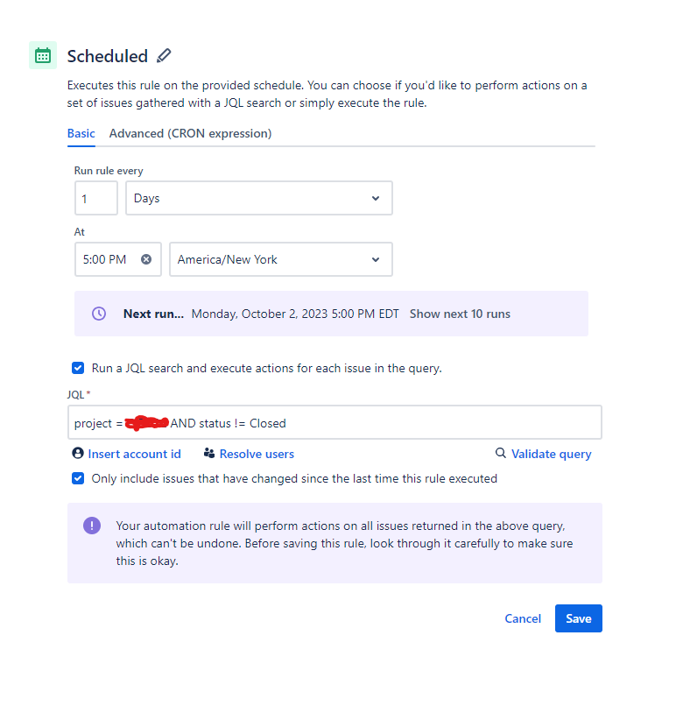Click Save to confirm the schedule
683x720 pixels.
[578, 618]
